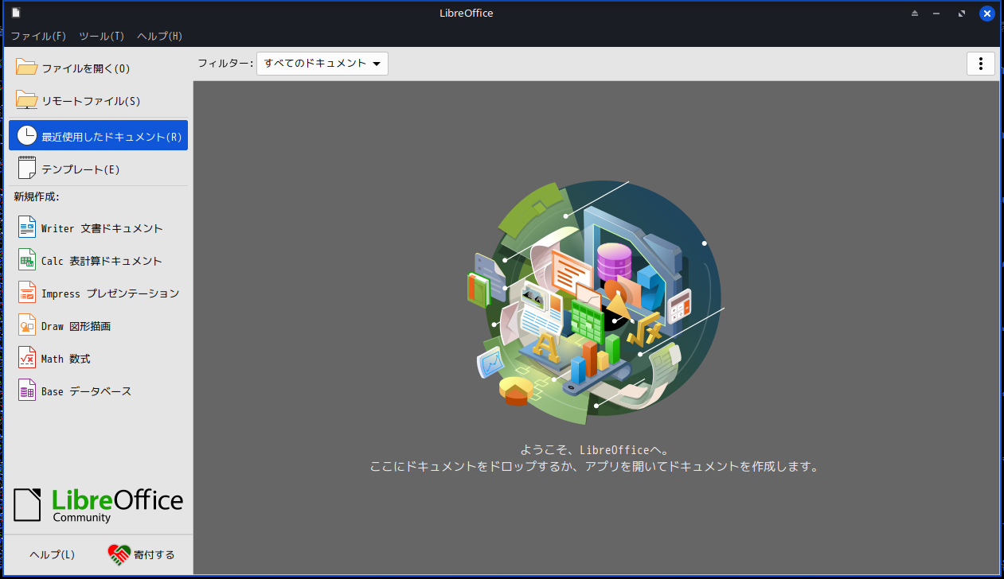Click the テンプレート notepad icon
This screenshot has height=579, width=1004.
(x=27, y=169)
